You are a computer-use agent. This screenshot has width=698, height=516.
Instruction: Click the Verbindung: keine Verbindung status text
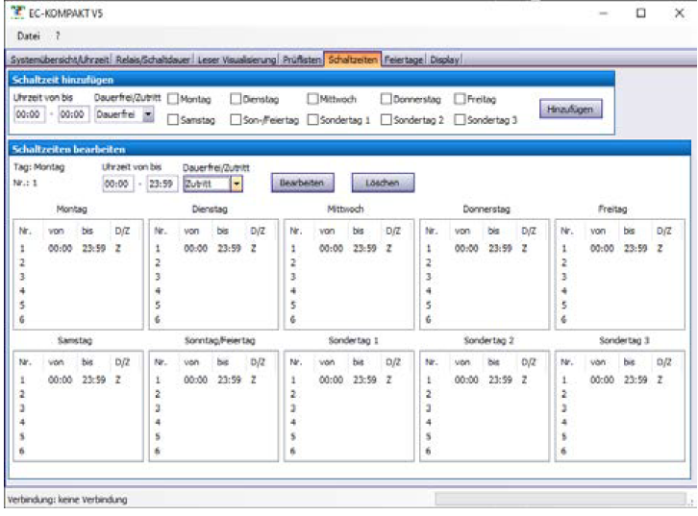pyautogui.click(x=67, y=500)
